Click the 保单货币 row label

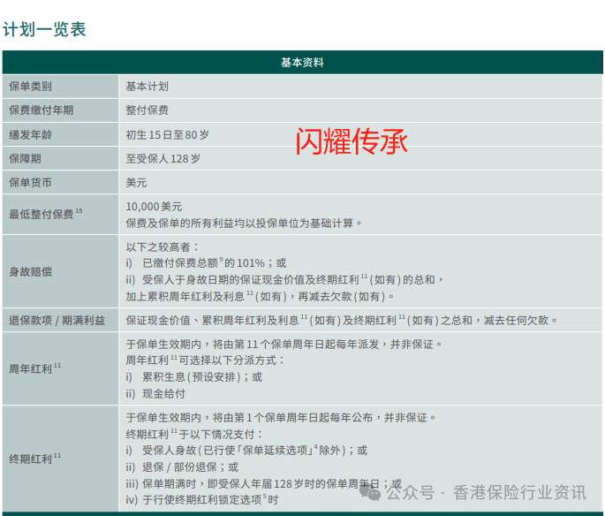pyautogui.click(x=30, y=183)
